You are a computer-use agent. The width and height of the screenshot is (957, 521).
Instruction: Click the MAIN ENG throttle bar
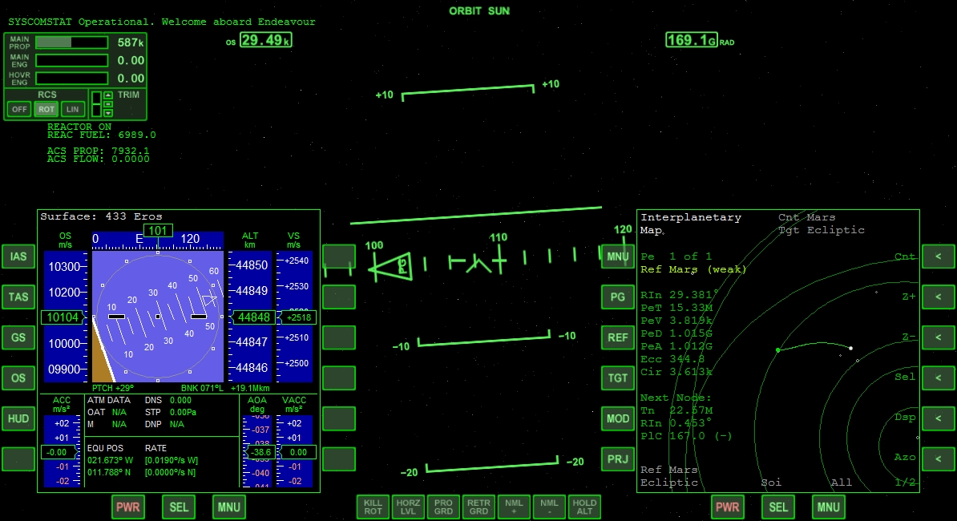pyautogui.click(x=71, y=60)
